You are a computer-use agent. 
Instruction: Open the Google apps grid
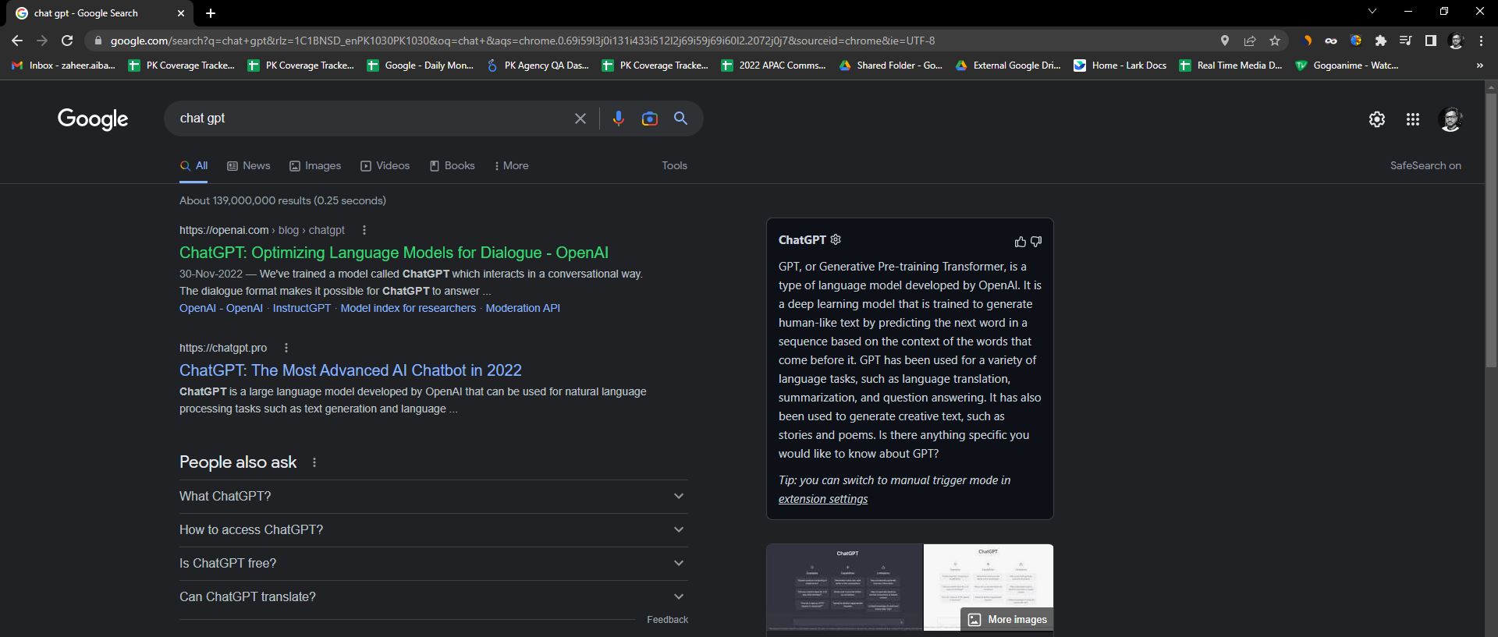click(x=1413, y=119)
